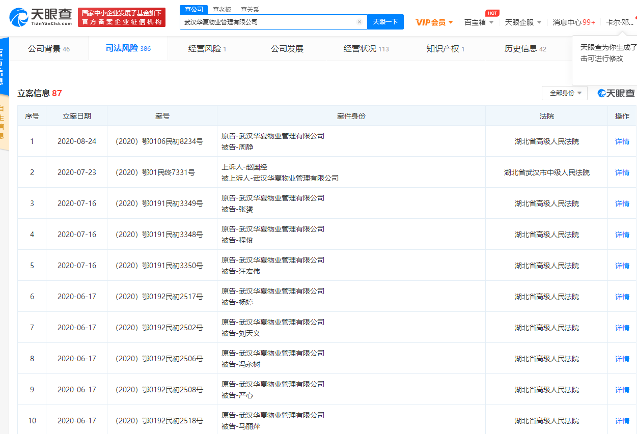Click the company name search input field
The image size is (637, 434).
[x=267, y=22]
